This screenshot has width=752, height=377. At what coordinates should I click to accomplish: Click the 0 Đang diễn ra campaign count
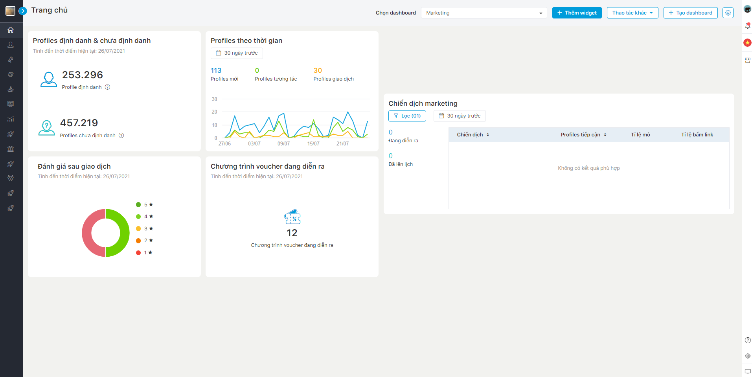pyautogui.click(x=391, y=132)
